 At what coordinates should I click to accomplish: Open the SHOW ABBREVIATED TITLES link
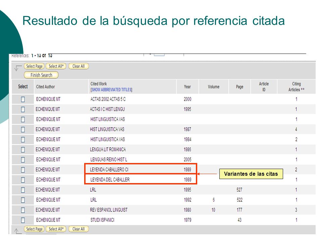click(x=111, y=90)
